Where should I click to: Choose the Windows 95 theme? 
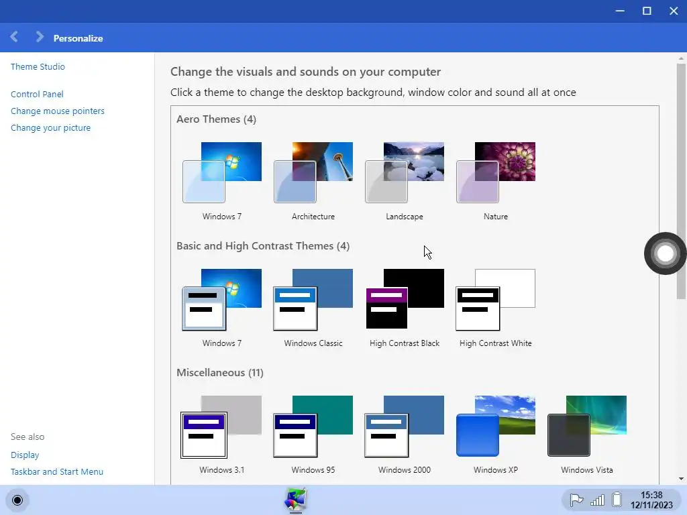click(x=313, y=434)
